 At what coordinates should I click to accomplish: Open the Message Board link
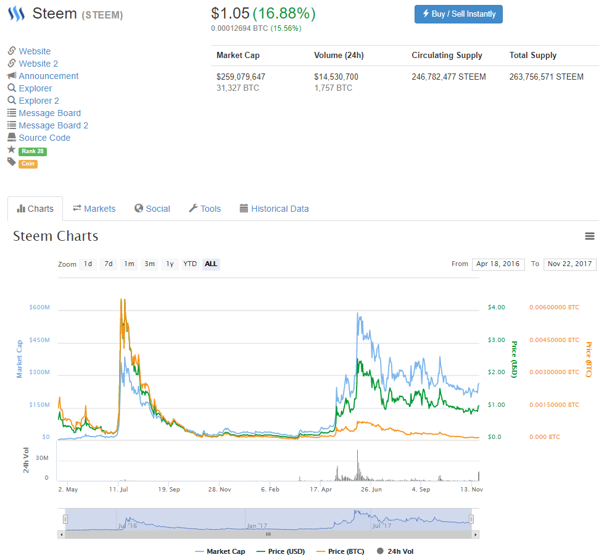point(50,113)
